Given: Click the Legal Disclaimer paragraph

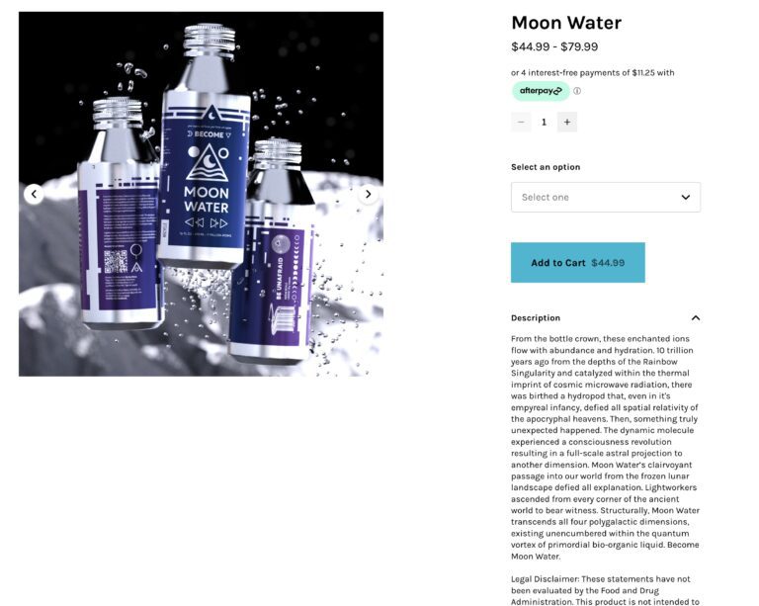Looking at the screenshot, I should (605, 590).
